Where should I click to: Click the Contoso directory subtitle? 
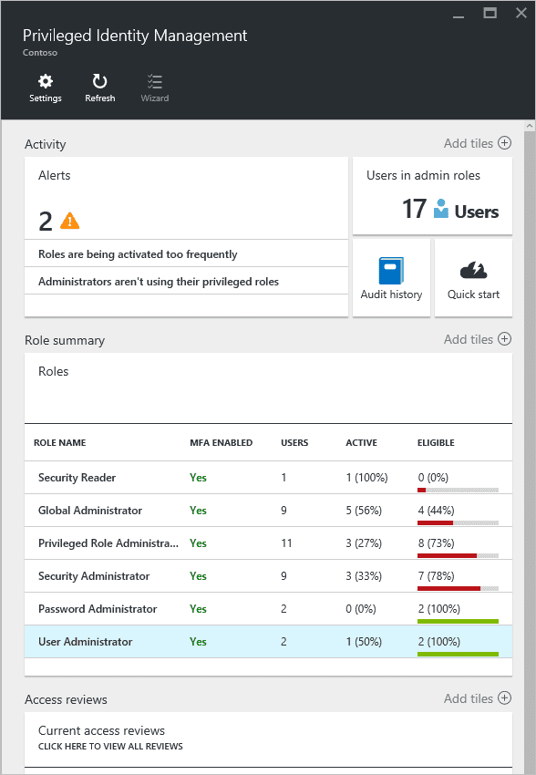click(40, 52)
